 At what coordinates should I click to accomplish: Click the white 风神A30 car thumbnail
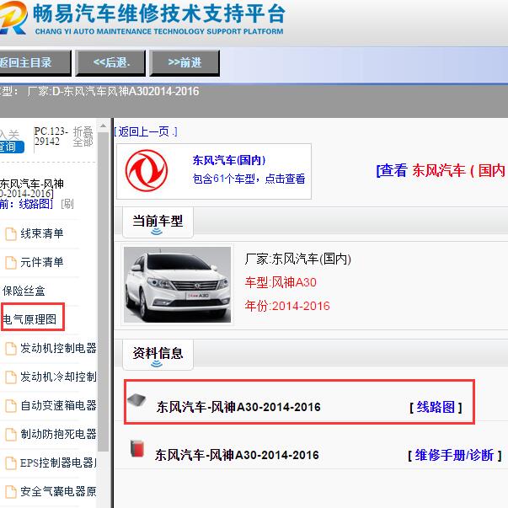(x=177, y=285)
